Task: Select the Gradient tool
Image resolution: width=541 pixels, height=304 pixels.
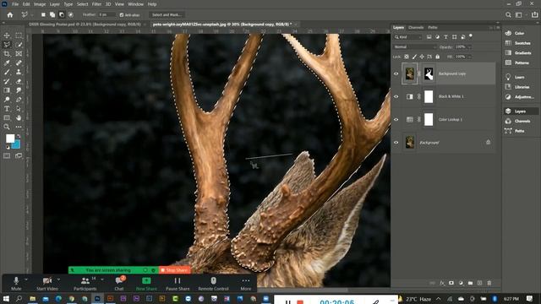Action: pos(7,90)
